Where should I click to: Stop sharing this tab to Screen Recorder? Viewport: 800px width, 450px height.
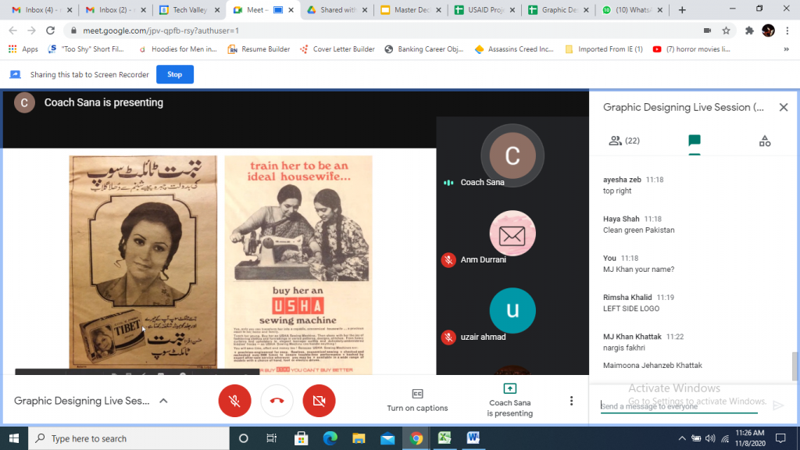[174, 74]
